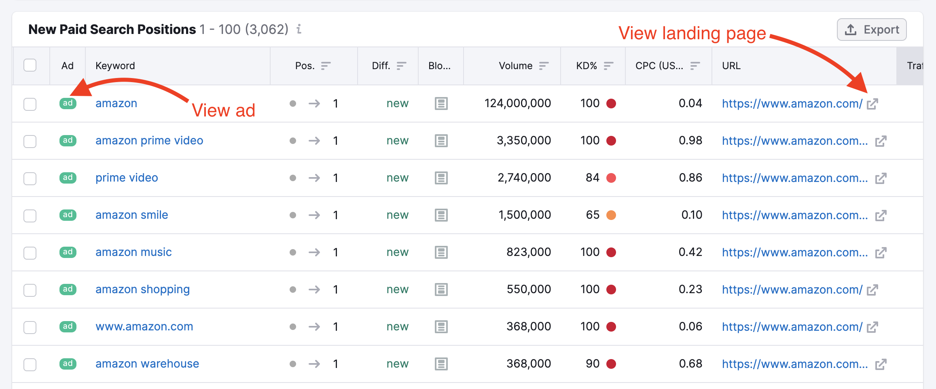Open landing page icon in amazon shopping row
This screenshot has height=389, width=936.
[872, 290]
